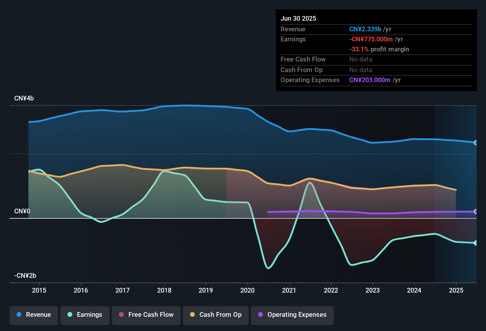The width and height of the screenshot is (486, 331).
Task: Click the teal Earnings legend dot
Action: coord(70,315)
